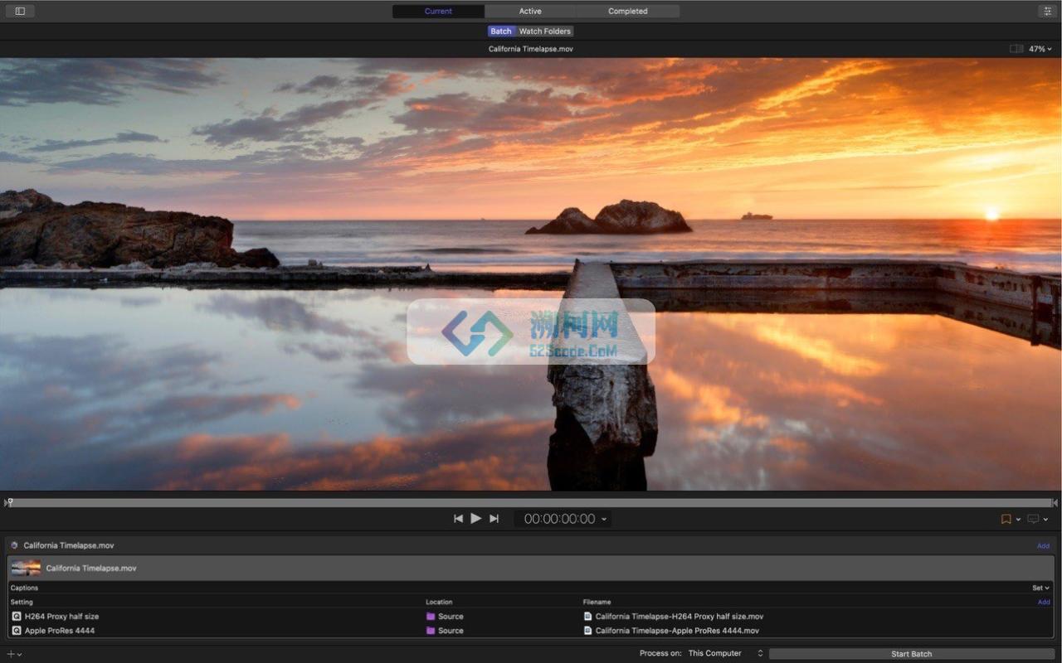
Task: Click the Captions row label
Action: [x=24, y=588]
